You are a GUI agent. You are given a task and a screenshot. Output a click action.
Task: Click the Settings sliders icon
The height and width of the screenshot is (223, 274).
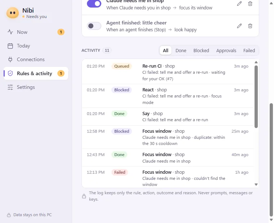point(10,87)
